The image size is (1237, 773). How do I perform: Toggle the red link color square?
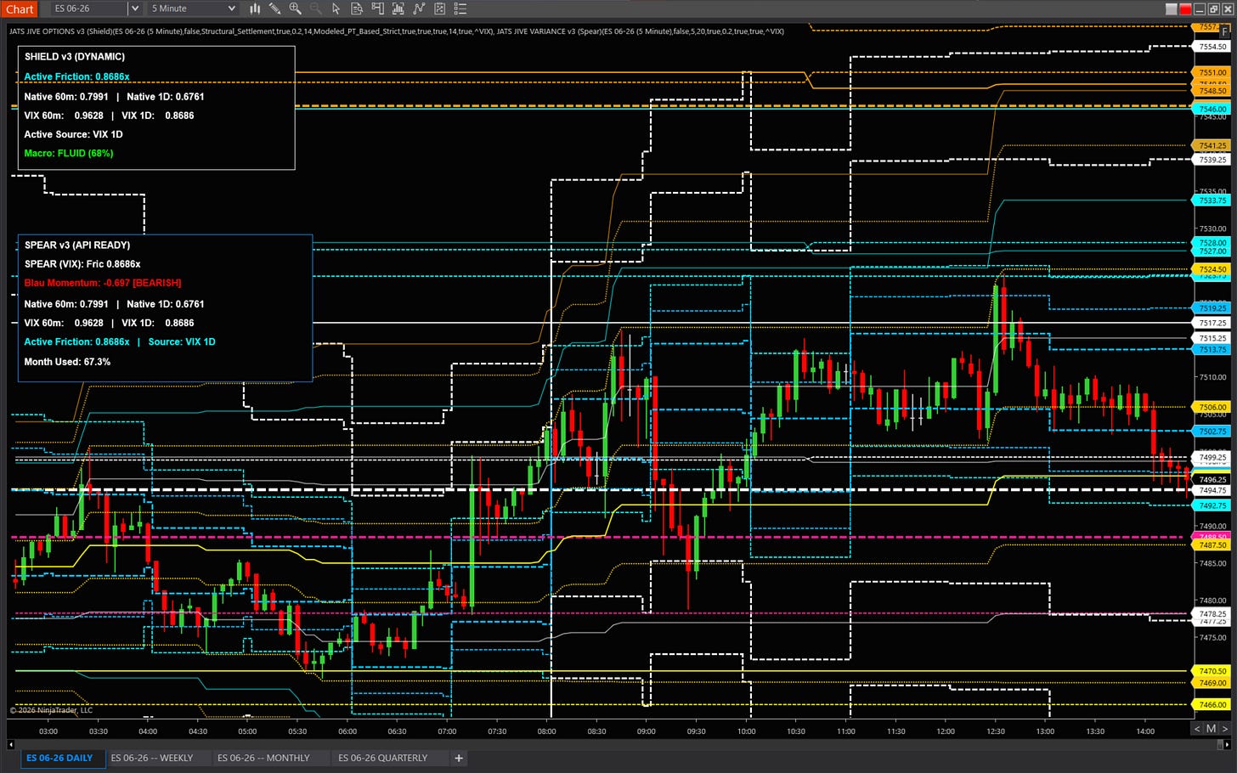[x=1185, y=8]
